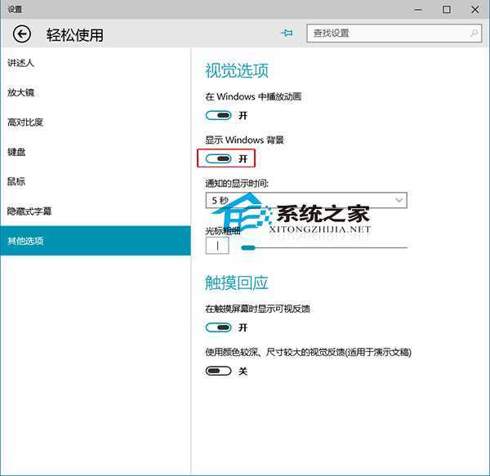490x476 pixels.
Task: Click the 轻松使用 page title
Action: [75, 34]
